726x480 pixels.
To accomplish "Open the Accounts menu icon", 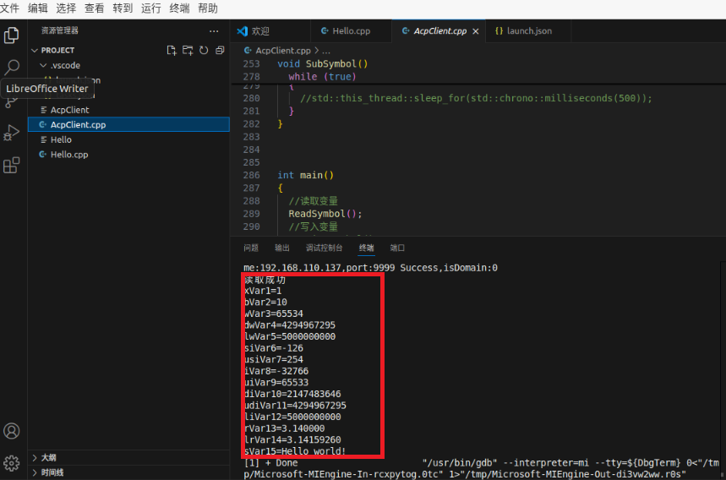I will pos(11,431).
